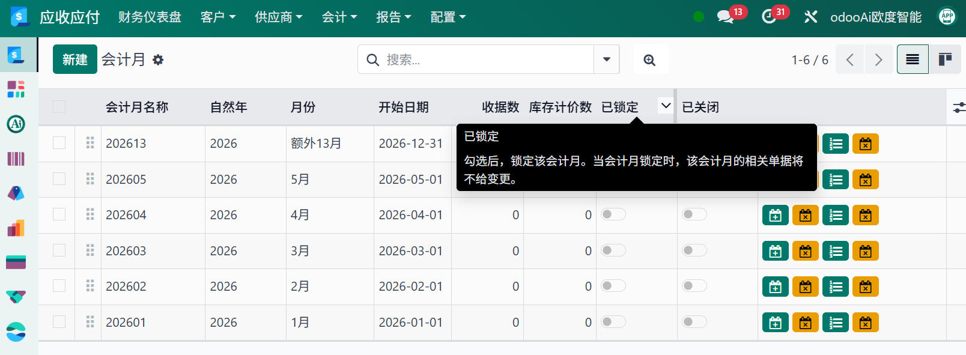Go to the previous page of records
966x355 pixels.
point(849,59)
